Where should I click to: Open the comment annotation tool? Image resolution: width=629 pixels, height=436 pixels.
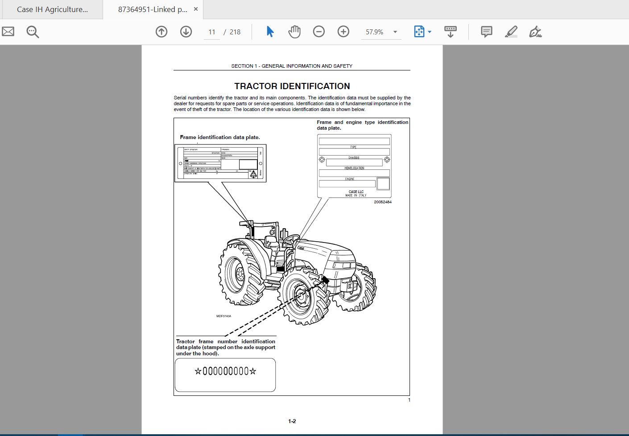coord(486,32)
